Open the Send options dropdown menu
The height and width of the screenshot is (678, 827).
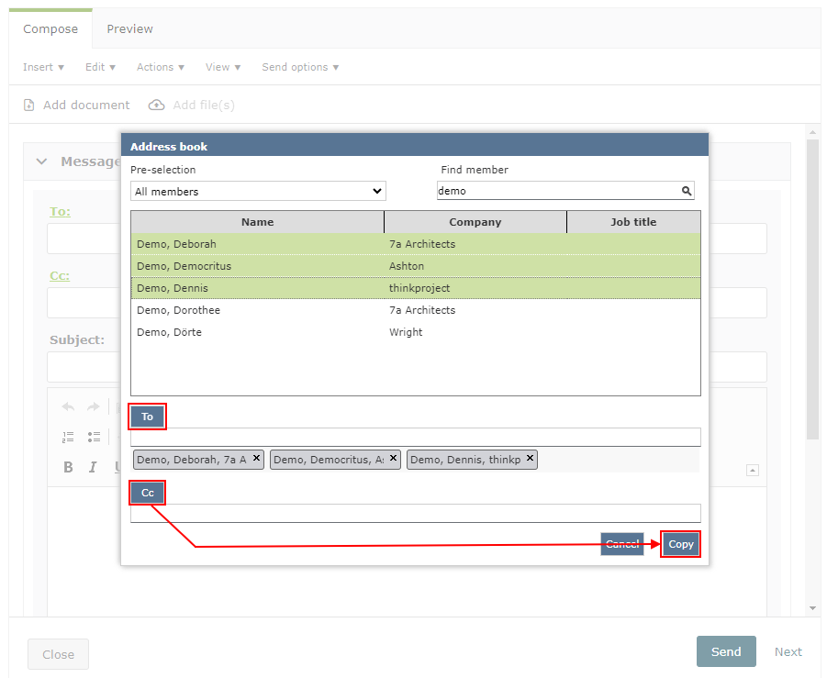pos(300,67)
